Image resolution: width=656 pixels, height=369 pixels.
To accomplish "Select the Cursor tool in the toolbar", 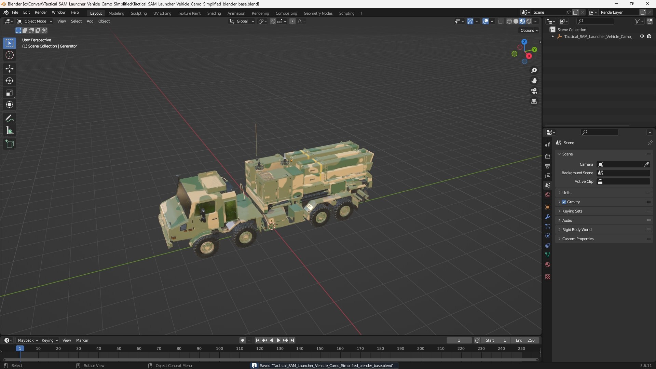I will coord(10,55).
